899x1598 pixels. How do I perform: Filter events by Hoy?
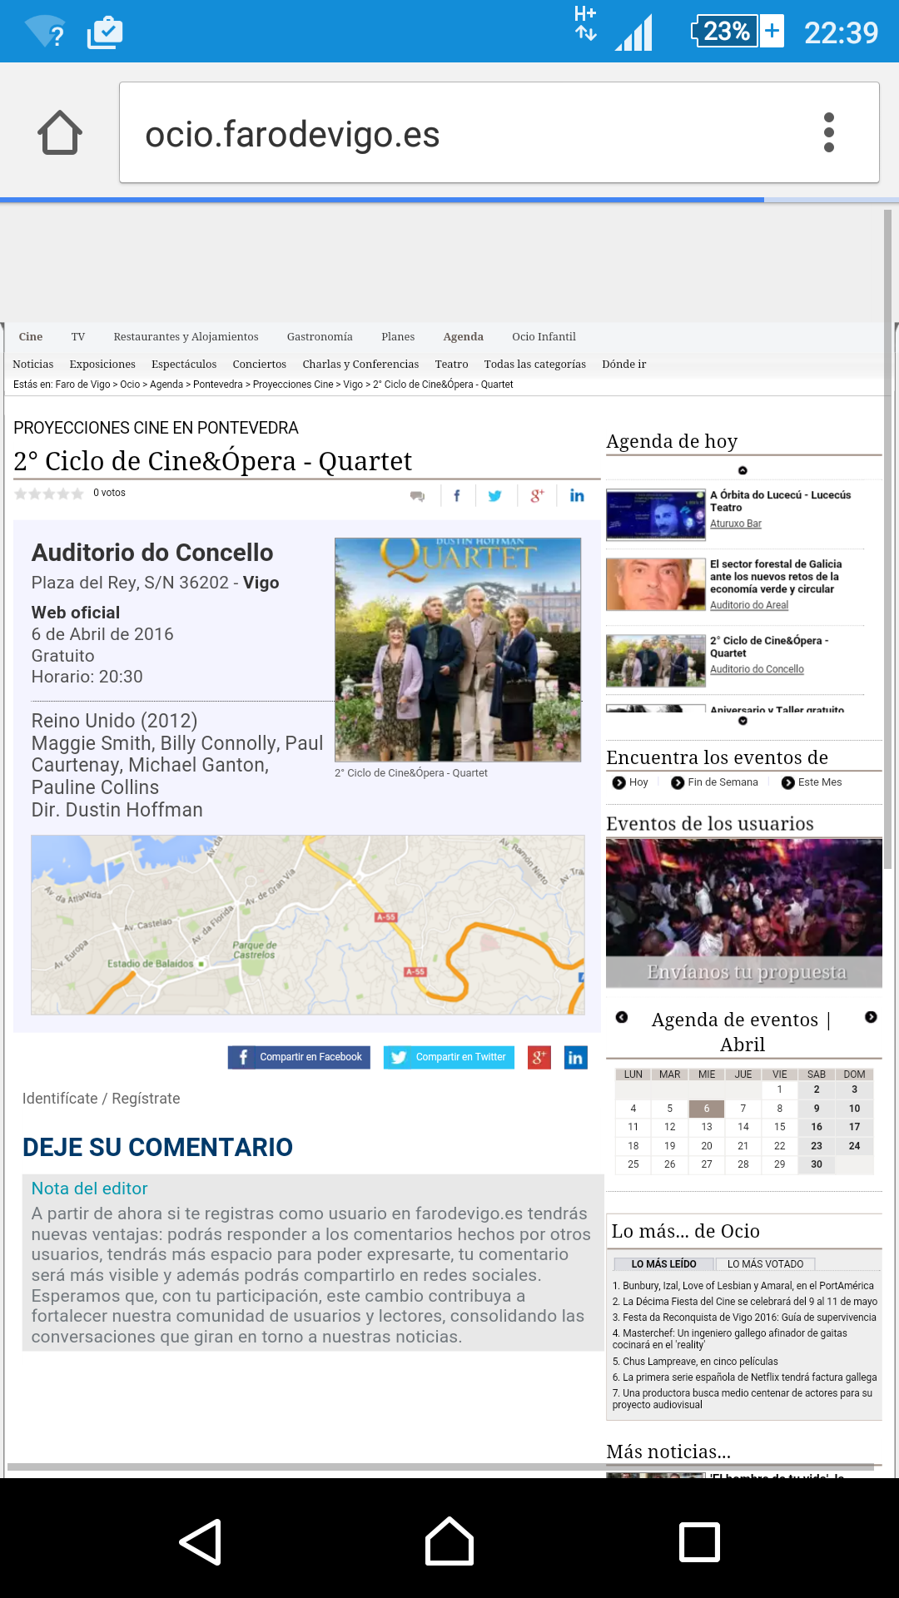pyautogui.click(x=630, y=782)
